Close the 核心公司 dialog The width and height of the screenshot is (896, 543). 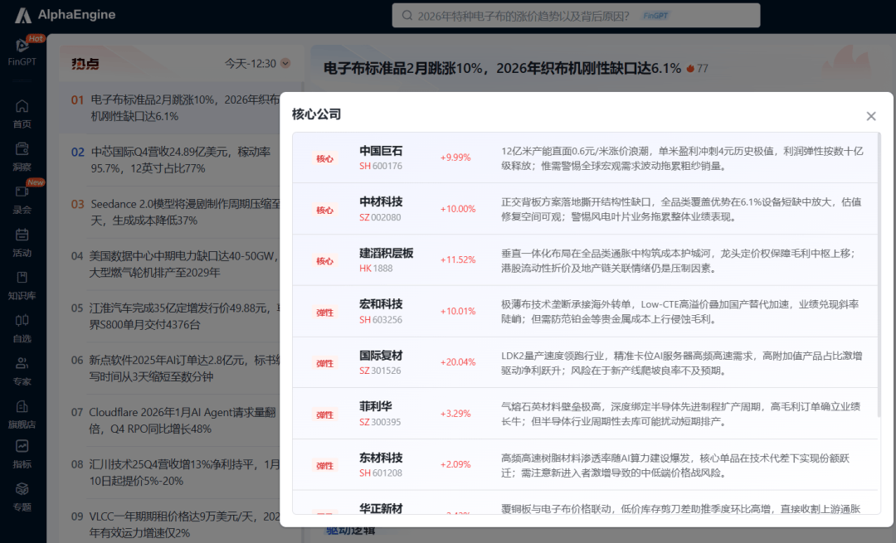[871, 116]
